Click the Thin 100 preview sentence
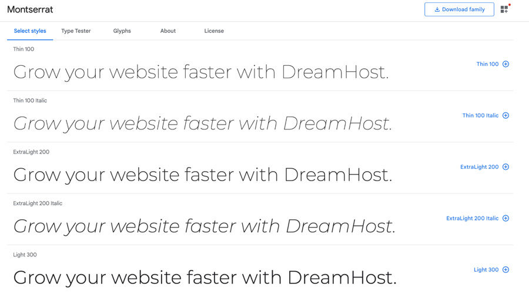This screenshot has height=294, width=529. click(x=201, y=72)
